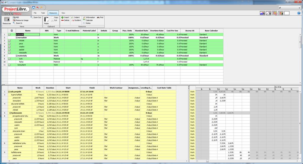Switch to the View ribbon tab

click(63, 13)
